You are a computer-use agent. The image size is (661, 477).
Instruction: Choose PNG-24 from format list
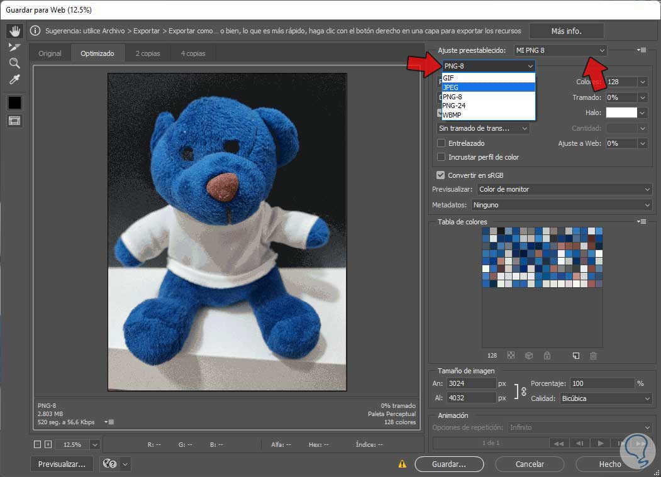489,106
